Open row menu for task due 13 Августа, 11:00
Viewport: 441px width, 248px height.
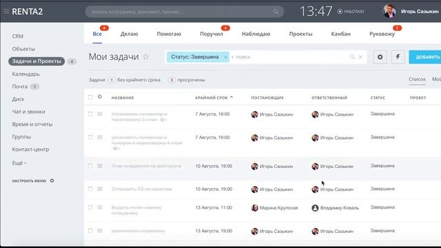[x=99, y=207]
